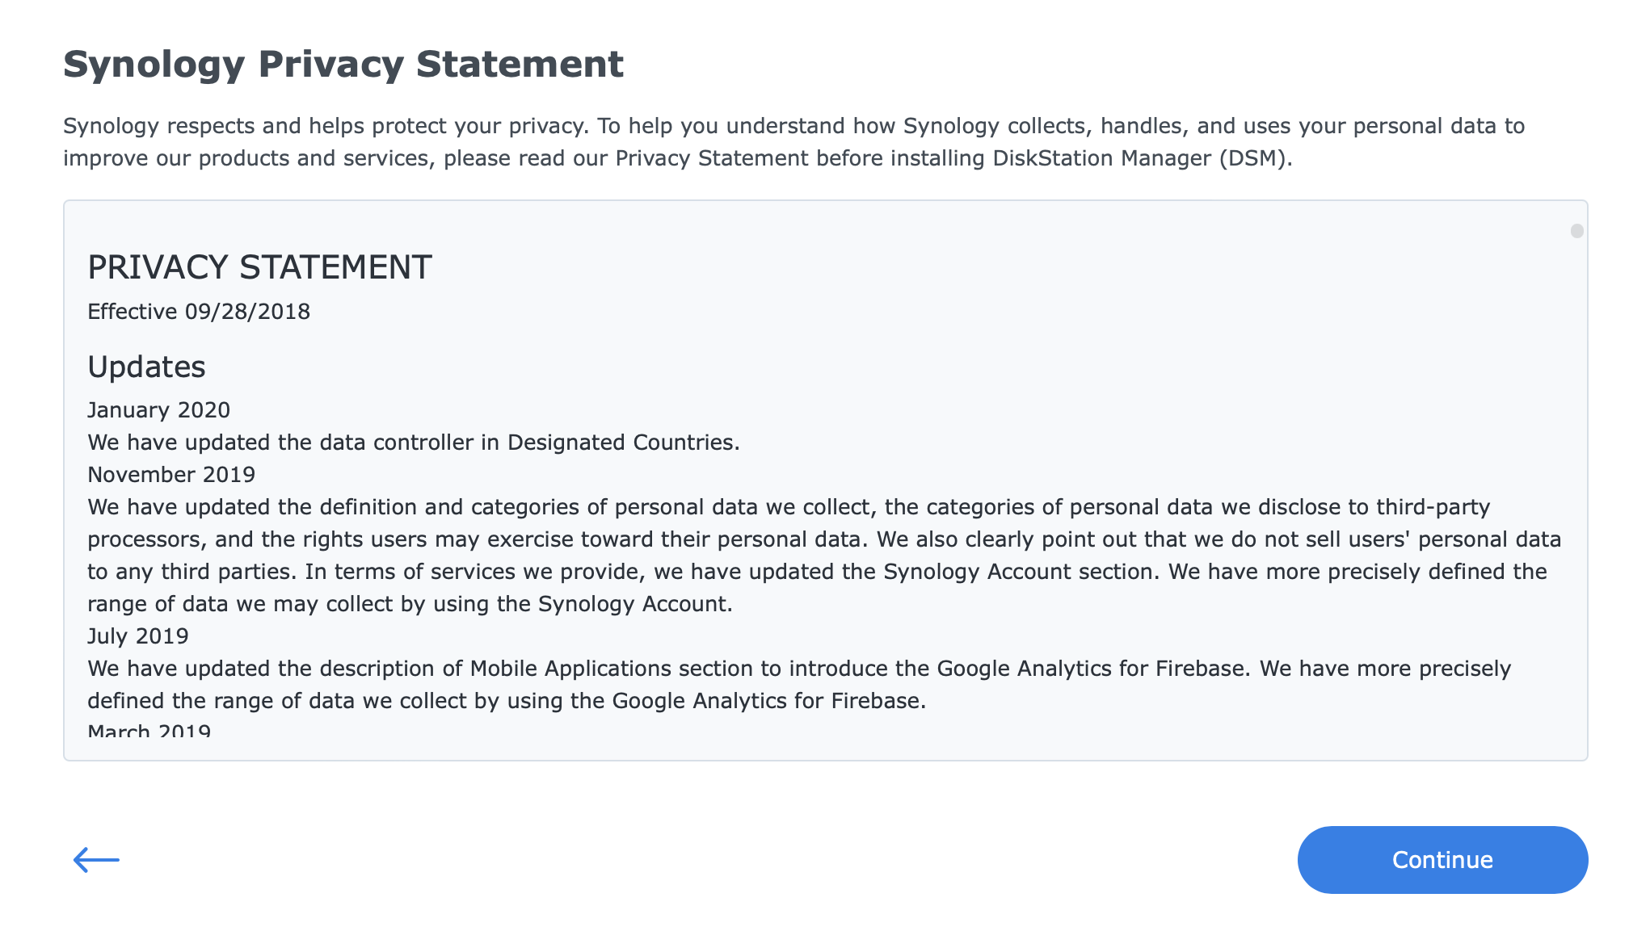
Task: Click the Synology Privacy Statement page title
Action: point(343,64)
